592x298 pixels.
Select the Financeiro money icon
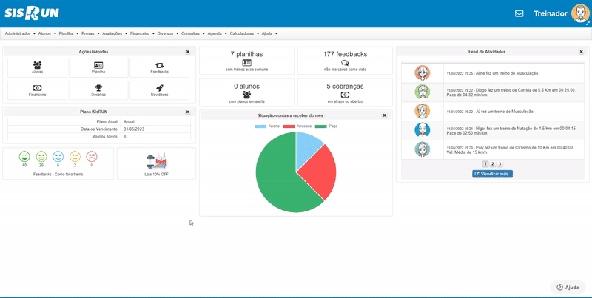pyautogui.click(x=38, y=88)
